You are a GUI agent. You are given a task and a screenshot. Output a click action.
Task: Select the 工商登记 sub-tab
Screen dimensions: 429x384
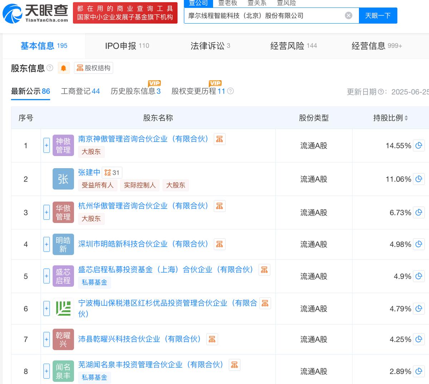point(80,91)
